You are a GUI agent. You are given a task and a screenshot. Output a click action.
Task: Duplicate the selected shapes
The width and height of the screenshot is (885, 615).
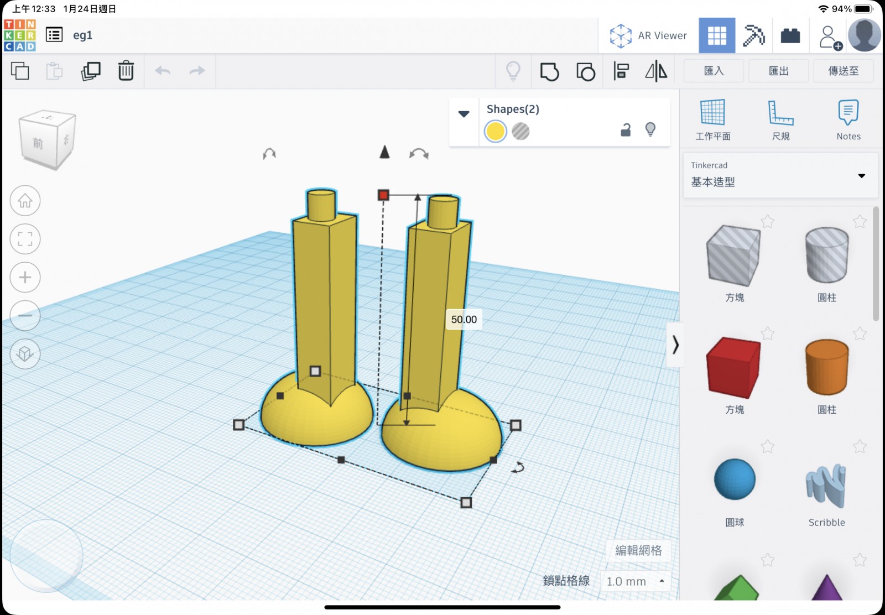91,71
